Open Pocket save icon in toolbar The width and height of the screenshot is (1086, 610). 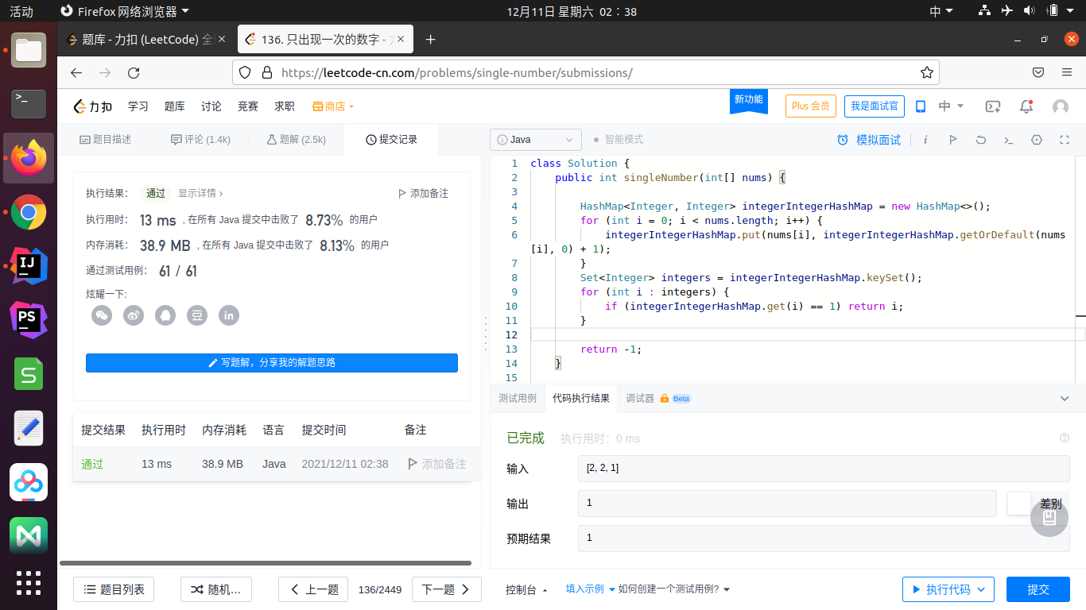1038,72
